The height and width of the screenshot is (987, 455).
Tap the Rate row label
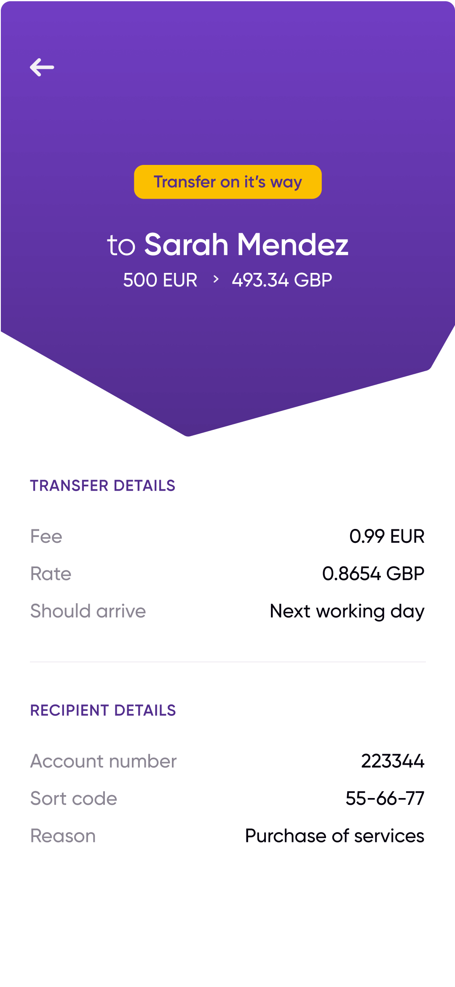51,574
